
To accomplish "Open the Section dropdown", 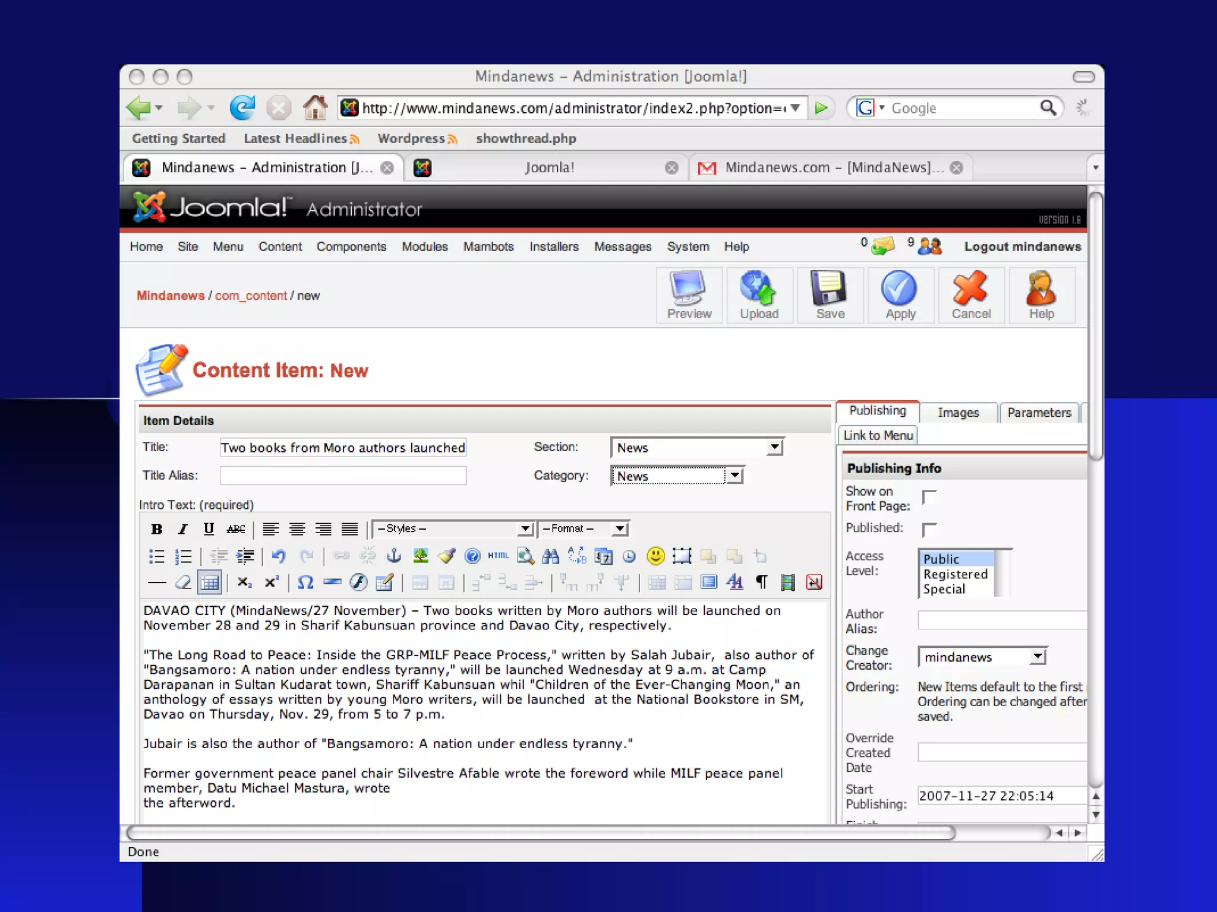I will (x=697, y=448).
